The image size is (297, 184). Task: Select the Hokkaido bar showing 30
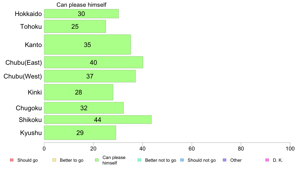pos(81,14)
